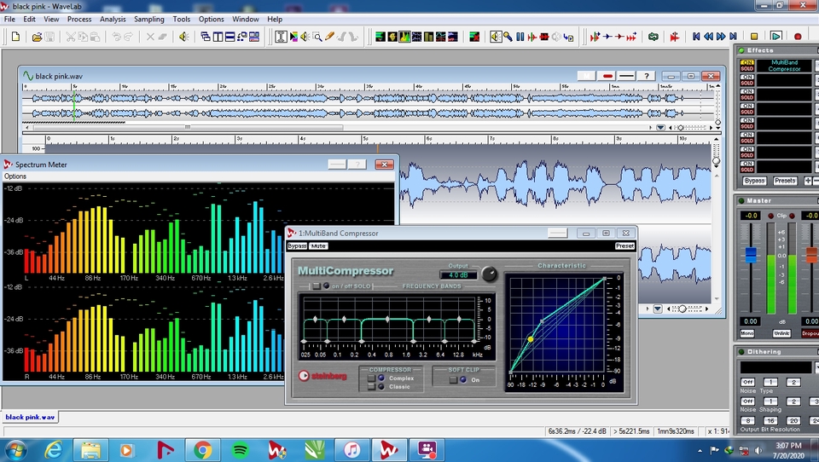Click the MultiCompressor Output knob
The image size is (819, 462).
click(x=490, y=274)
